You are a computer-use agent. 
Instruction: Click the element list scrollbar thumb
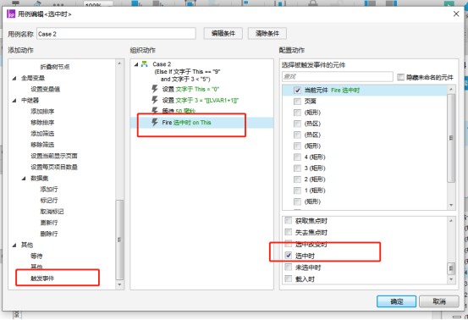tap(451, 138)
